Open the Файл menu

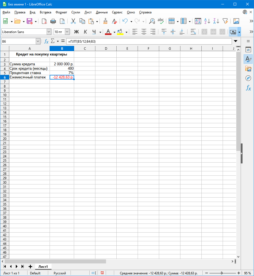tap(6, 12)
